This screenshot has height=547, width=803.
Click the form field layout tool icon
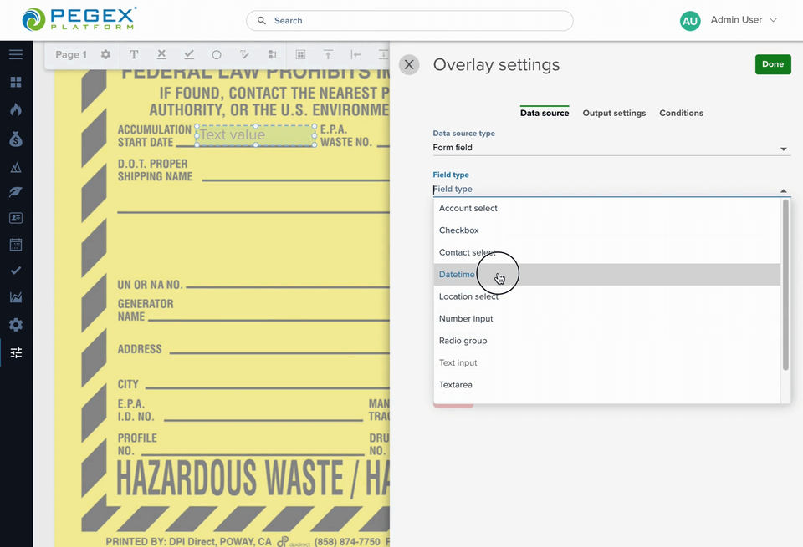pos(272,54)
